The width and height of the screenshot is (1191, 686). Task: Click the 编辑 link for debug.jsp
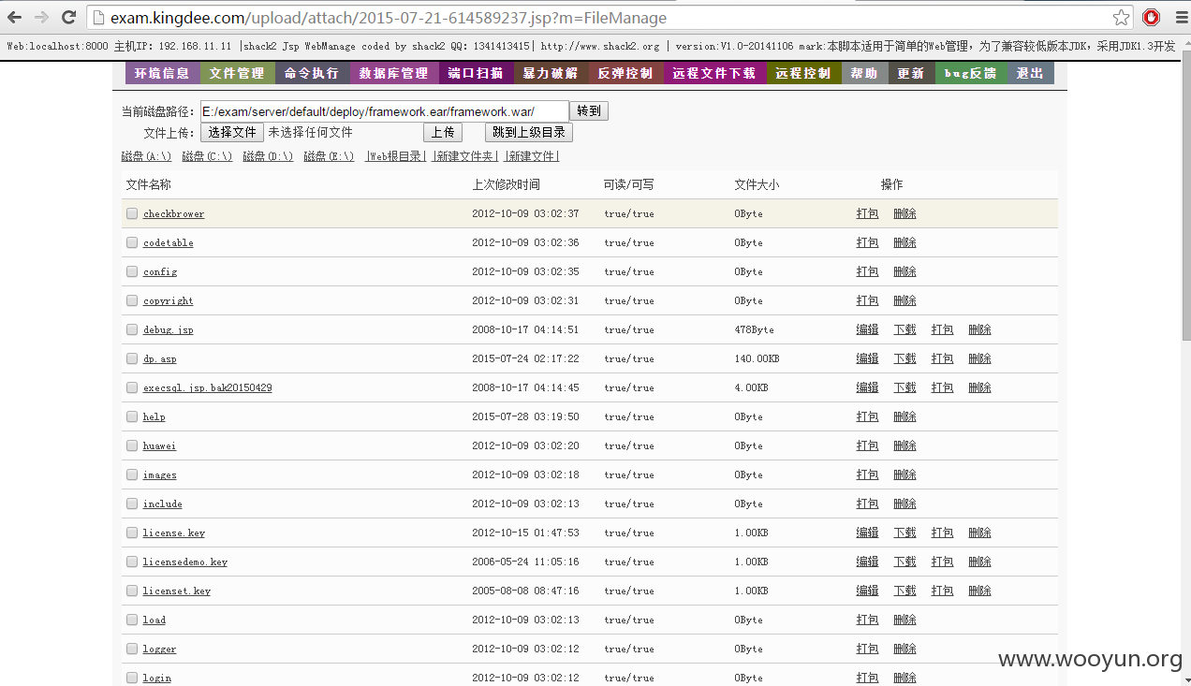(x=867, y=329)
